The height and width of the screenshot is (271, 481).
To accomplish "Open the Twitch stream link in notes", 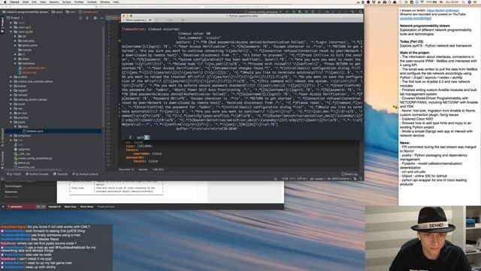I will [x=443, y=10].
